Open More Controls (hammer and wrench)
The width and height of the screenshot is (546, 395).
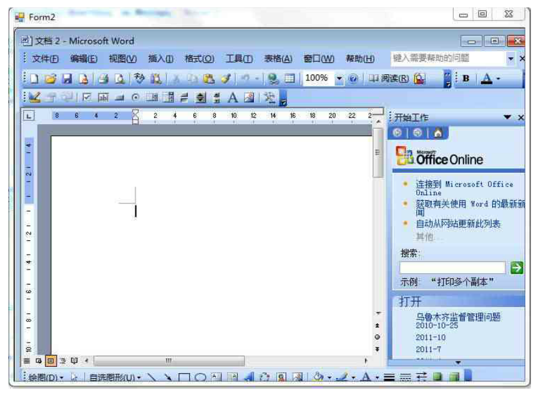(270, 97)
